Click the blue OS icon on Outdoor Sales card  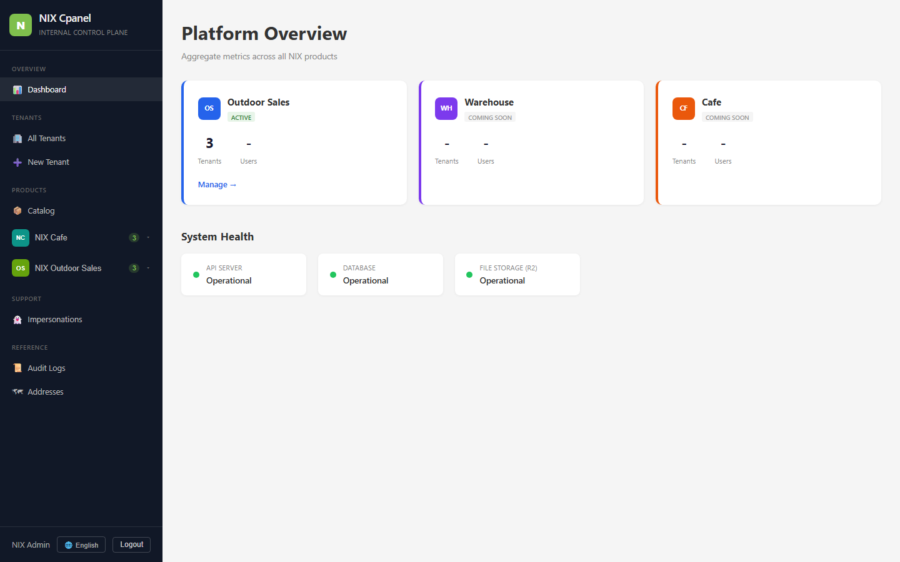(x=209, y=109)
